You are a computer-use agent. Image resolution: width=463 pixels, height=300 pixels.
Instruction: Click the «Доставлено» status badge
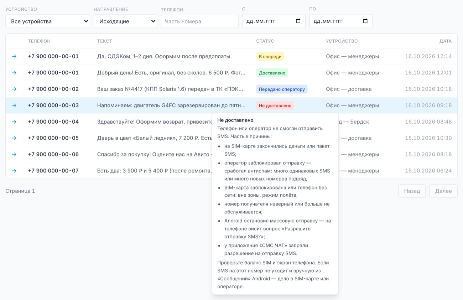point(272,73)
